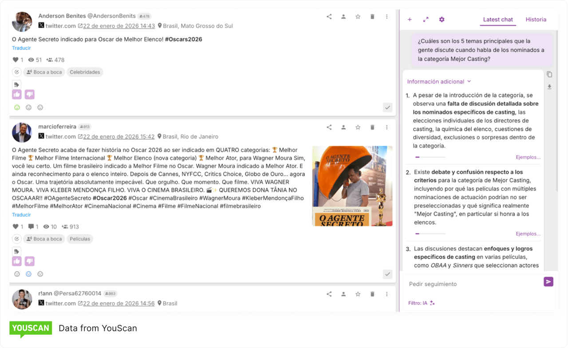
Task: Open more options menu on marcioferreira post
Action: 387,127
